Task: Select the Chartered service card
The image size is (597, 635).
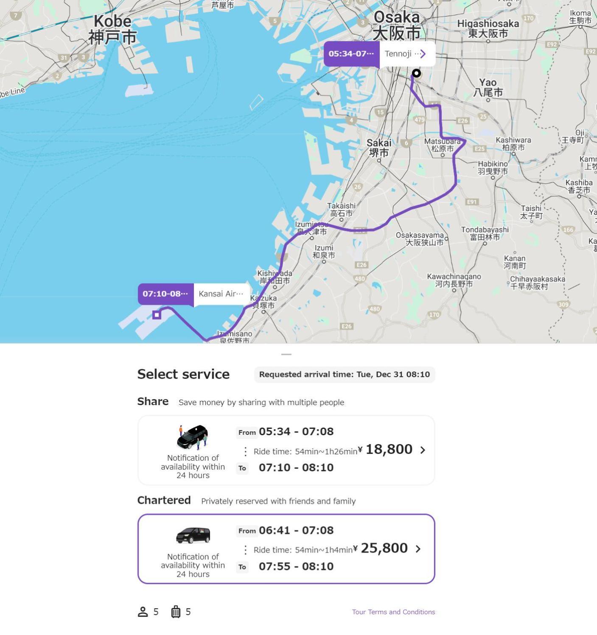Action: tap(286, 549)
